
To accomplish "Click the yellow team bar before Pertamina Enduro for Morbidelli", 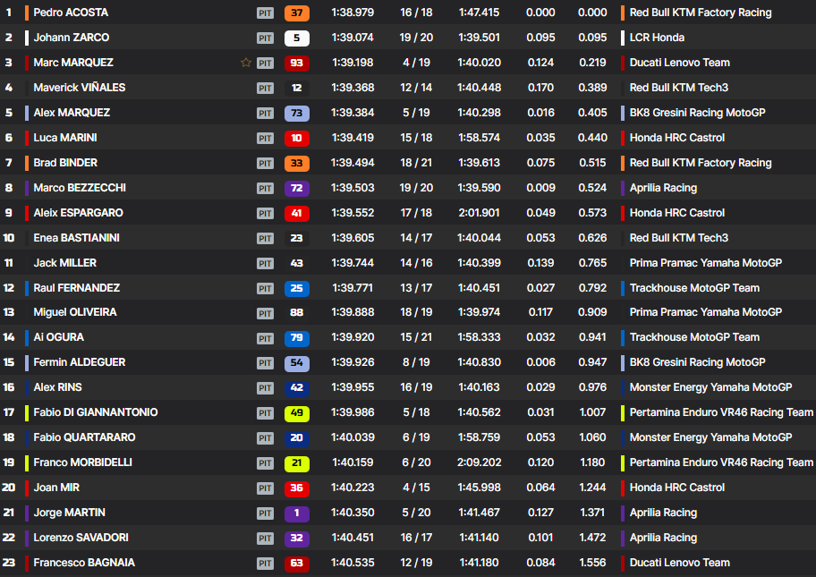I will coord(622,462).
